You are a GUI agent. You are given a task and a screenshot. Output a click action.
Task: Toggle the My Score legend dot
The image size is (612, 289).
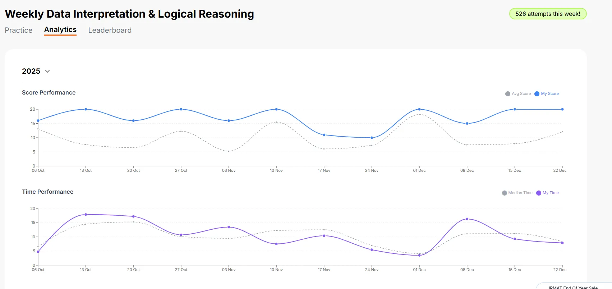(537, 94)
